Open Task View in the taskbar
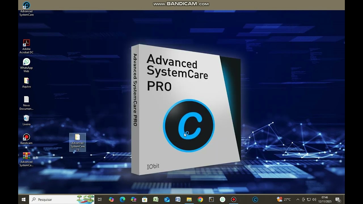This screenshot has height=204, width=363. point(100,199)
